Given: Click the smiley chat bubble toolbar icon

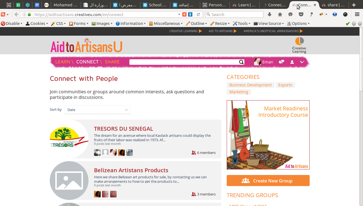Looking at the screenshot, I should click(291, 14).
